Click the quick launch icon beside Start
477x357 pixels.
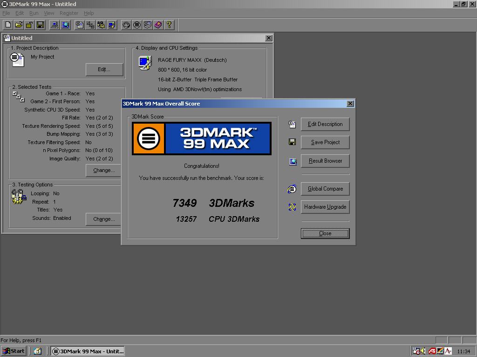38,351
